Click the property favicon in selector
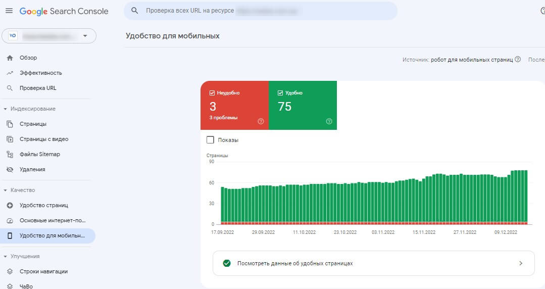The image size is (545, 289). (x=13, y=35)
